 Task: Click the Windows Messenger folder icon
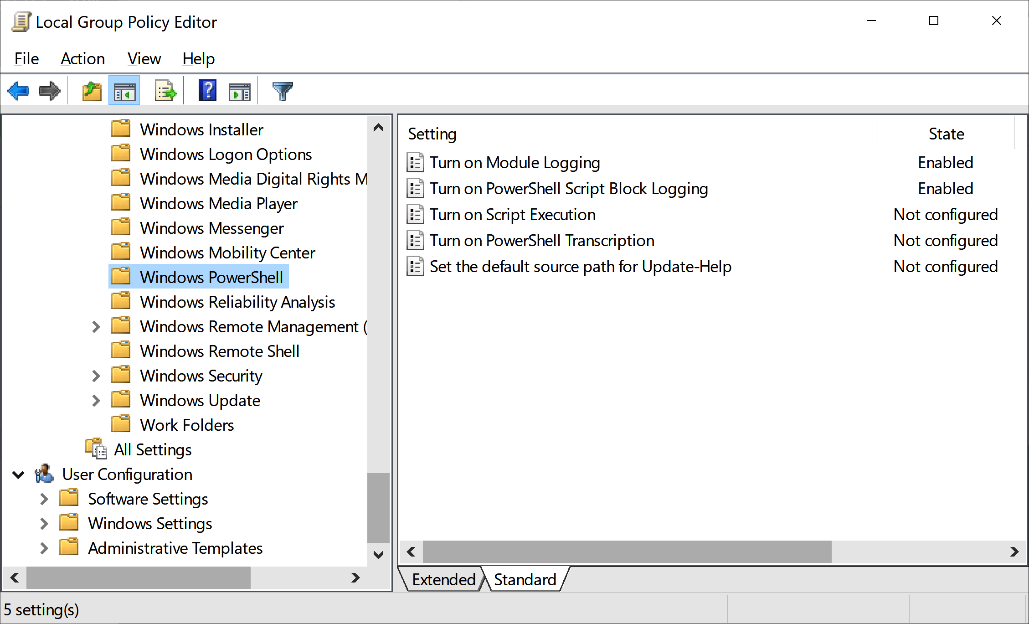tap(121, 227)
